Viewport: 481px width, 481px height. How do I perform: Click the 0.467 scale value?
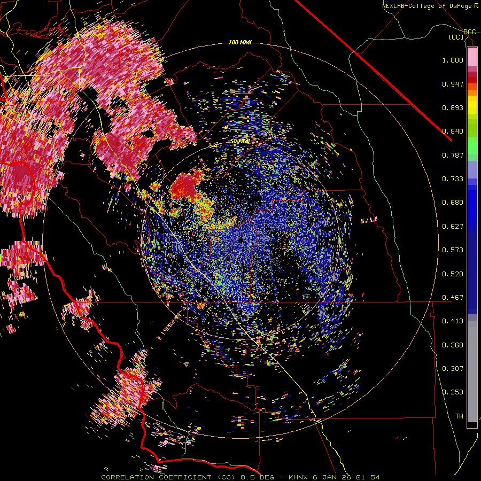point(453,298)
